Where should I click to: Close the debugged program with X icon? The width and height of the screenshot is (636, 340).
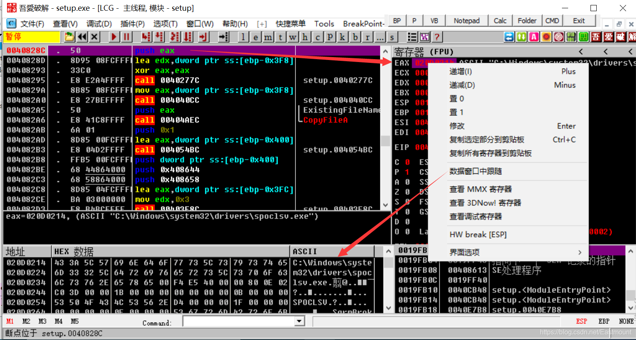tap(94, 37)
